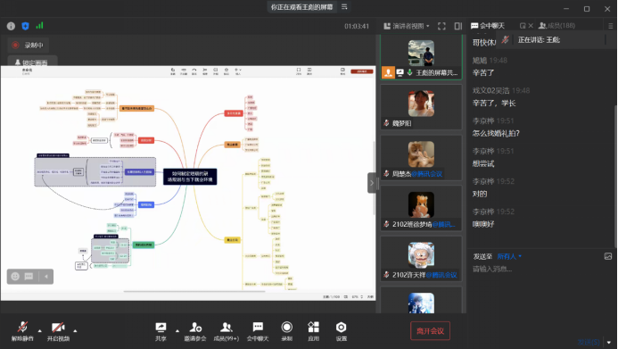Open invite participants icon
Image resolution: width=618 pixels, height=349 pixels.
point(195,331)
